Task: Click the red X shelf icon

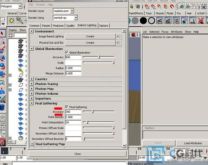Action: (x=201, y=21)
